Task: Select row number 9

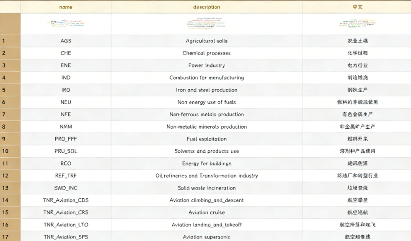Action: click(x=10, y=139)
